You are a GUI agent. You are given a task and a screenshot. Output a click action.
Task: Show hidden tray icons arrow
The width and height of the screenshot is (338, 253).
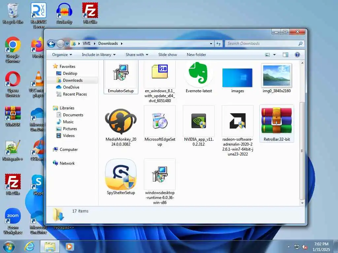pyautogui.click(x=288, y=247)
